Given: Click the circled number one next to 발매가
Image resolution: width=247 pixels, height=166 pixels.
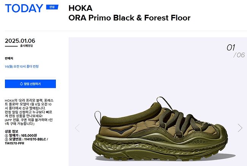Looking at the screenshot, I should [6, 136].
